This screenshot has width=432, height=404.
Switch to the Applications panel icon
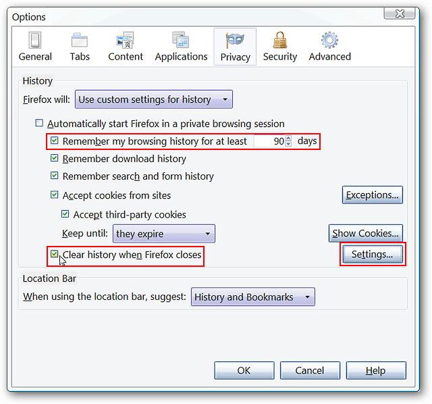(180, 41)
